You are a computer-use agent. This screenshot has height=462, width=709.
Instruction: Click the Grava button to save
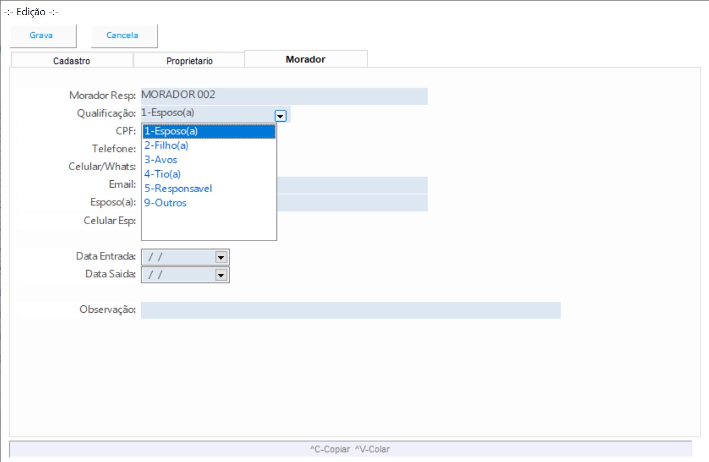point(41,35)
